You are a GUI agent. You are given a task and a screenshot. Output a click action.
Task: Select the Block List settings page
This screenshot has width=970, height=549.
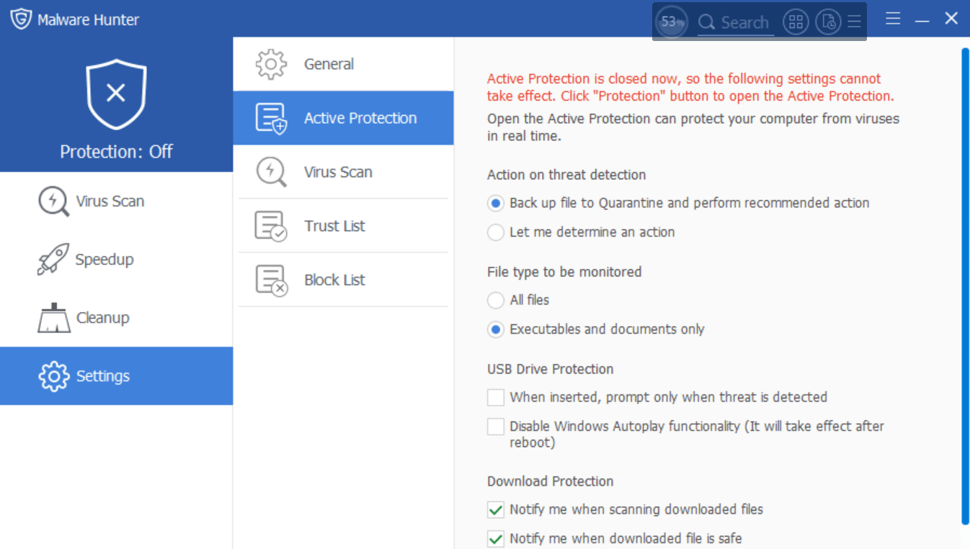point(334,280)
